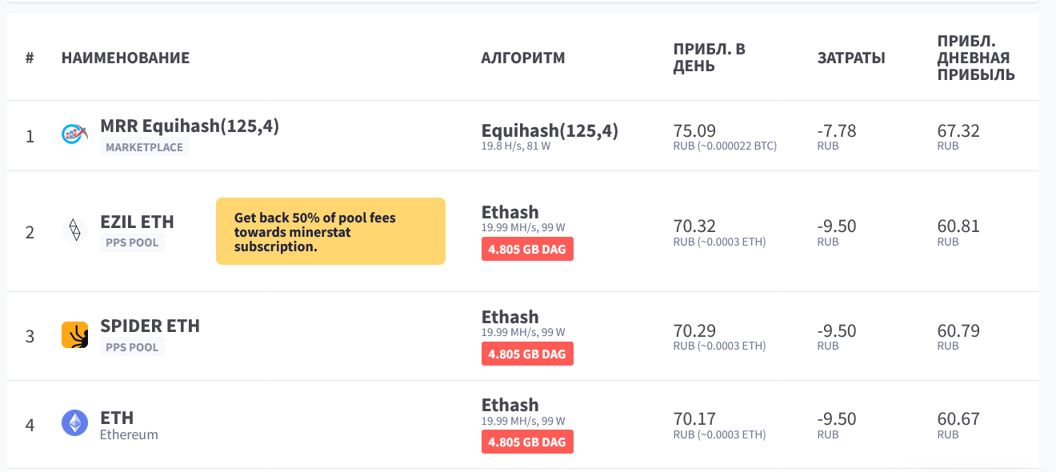Click the Ethereum coin logo icon
This screenshot has height=472, width=1056.
(74, 422)
